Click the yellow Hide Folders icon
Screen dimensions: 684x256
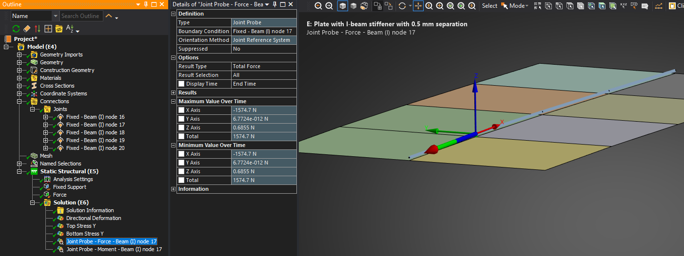(x=59, y=29)
